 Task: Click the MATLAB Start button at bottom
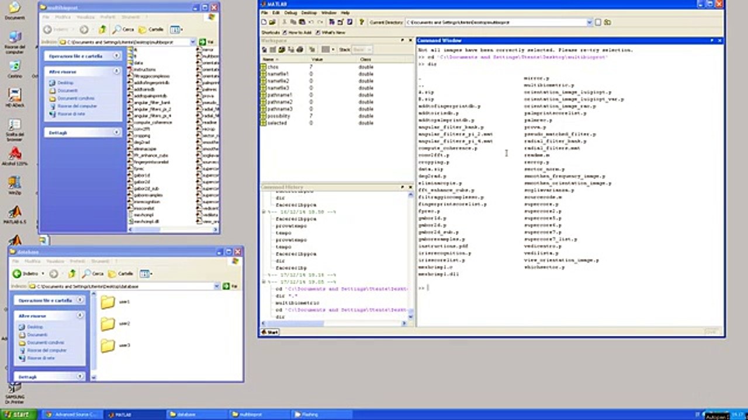tap(270, 332)
